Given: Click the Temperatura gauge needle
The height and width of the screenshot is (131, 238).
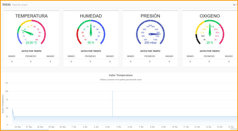Looking at the screenshot, I should (28, 33).
